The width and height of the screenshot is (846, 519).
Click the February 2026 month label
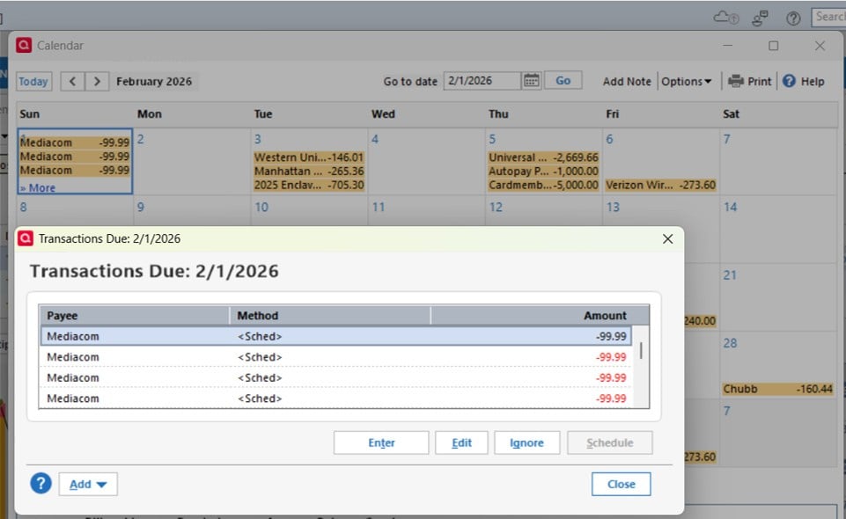coord(154,82)
